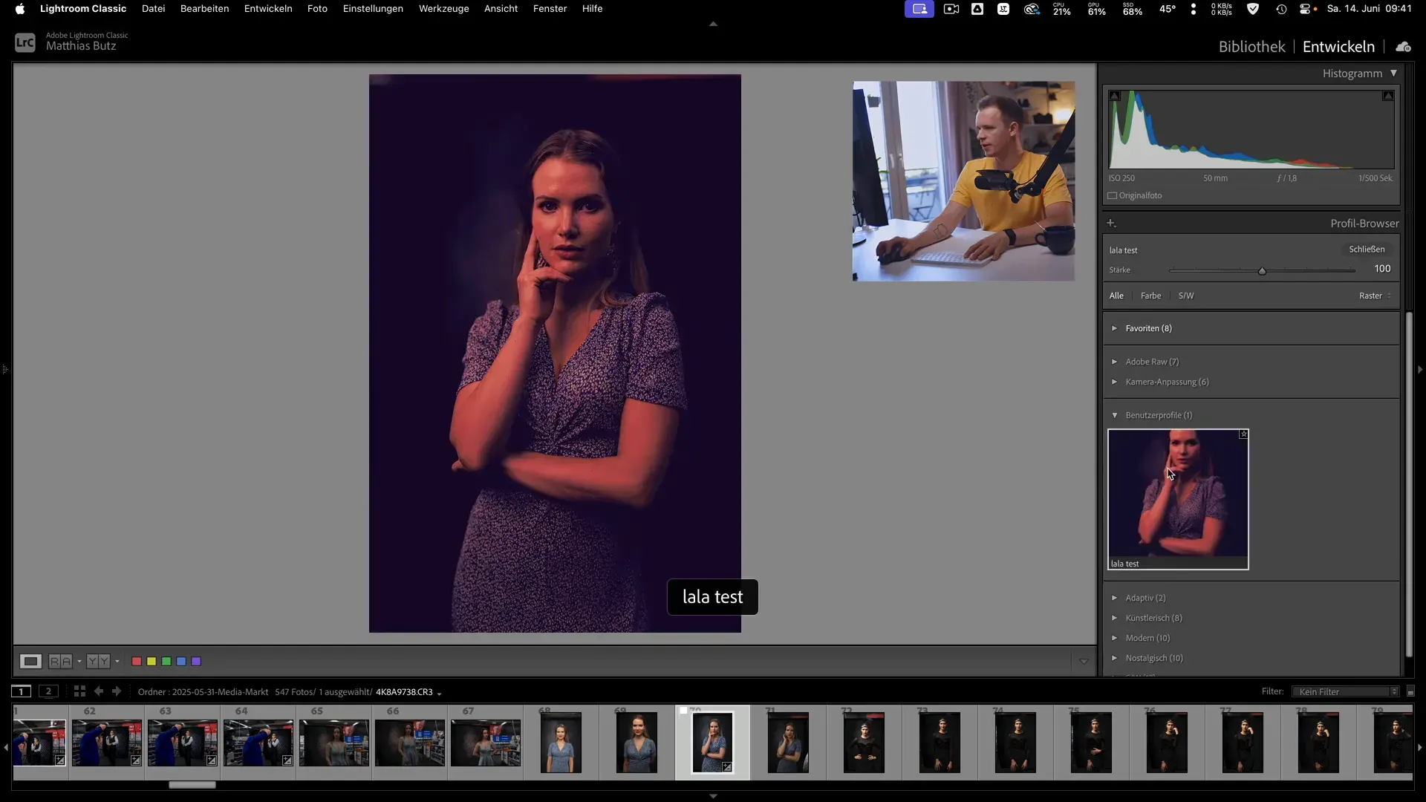Viewport: 1426px width, 802px height.
Task: Toggle the favorite star on lala test profile
Action: point(1242,434)
